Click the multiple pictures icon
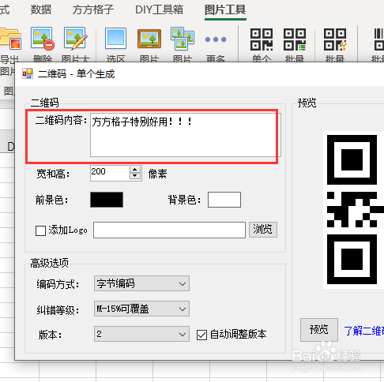The height and width of the screenshot is (382, 384). [x=183, y=39]
